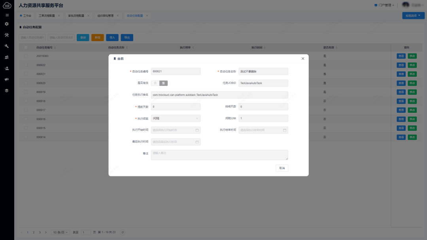Click the refresh icon in pagination bar
Image resolution: width=427 pixels, height=240 pixels.
123,232
